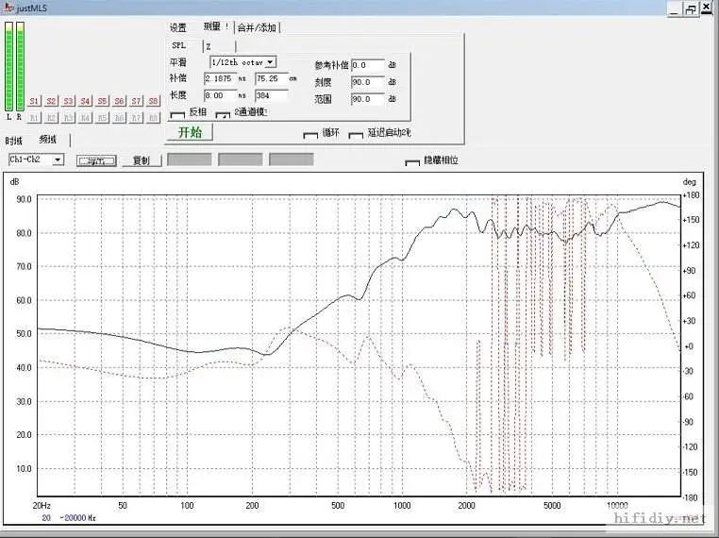Enable the 循环 (loop) checkbox
The height and width of the screenshot is (538, 719).
(309, 134)
